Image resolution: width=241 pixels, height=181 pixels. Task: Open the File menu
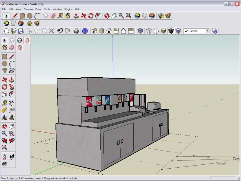[4, 9]
